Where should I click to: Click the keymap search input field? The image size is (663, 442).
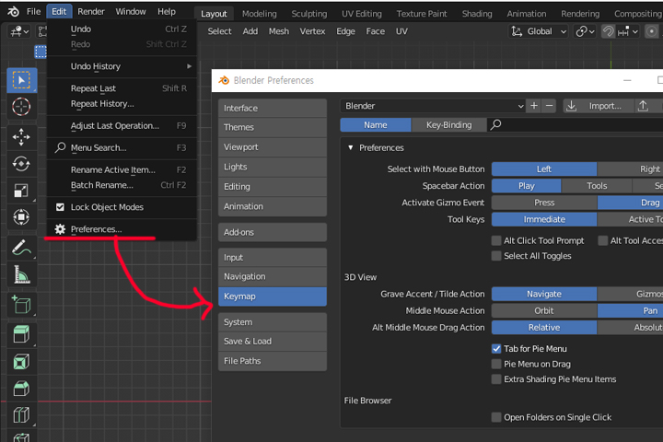(x=575, y=125)
